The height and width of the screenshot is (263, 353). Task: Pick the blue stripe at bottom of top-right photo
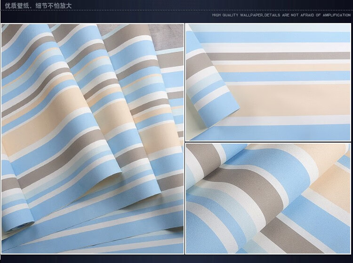[x=292, y=133]
